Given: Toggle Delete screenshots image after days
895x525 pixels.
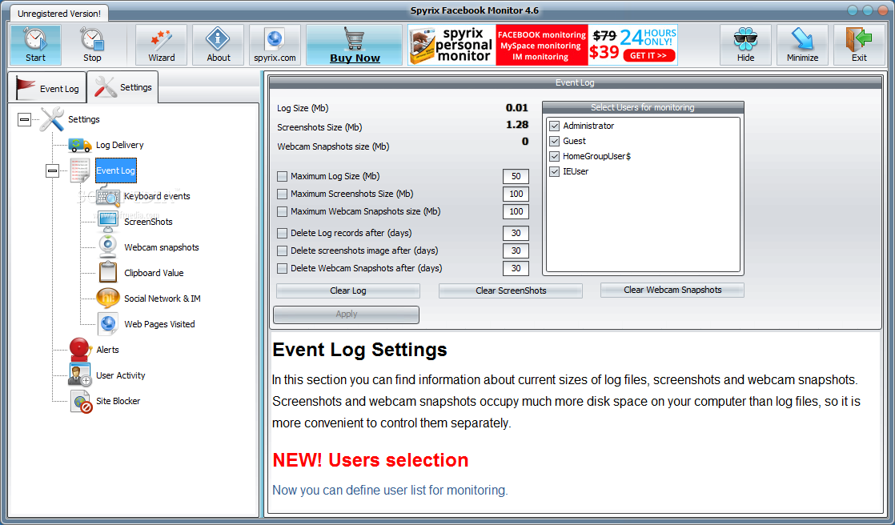Looking at the screenshot, I should [x=282, y=250].
